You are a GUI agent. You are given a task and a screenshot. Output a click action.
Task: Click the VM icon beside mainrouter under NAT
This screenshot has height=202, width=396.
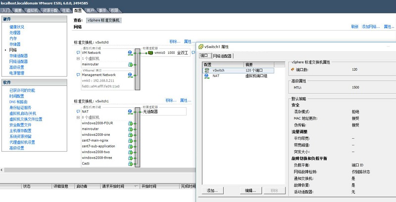click(130, 129)
